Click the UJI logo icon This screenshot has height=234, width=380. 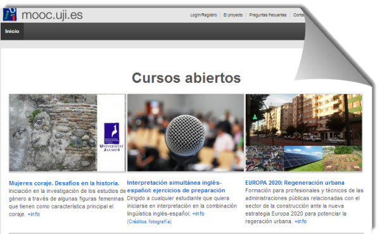(9, 15)
